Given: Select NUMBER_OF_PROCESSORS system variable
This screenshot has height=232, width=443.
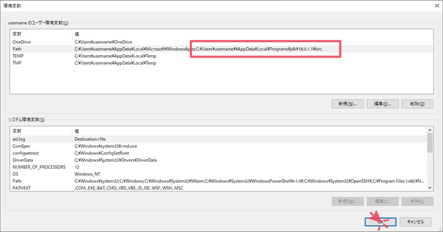Looking at the screenshot, I should (x=39, y=167).
